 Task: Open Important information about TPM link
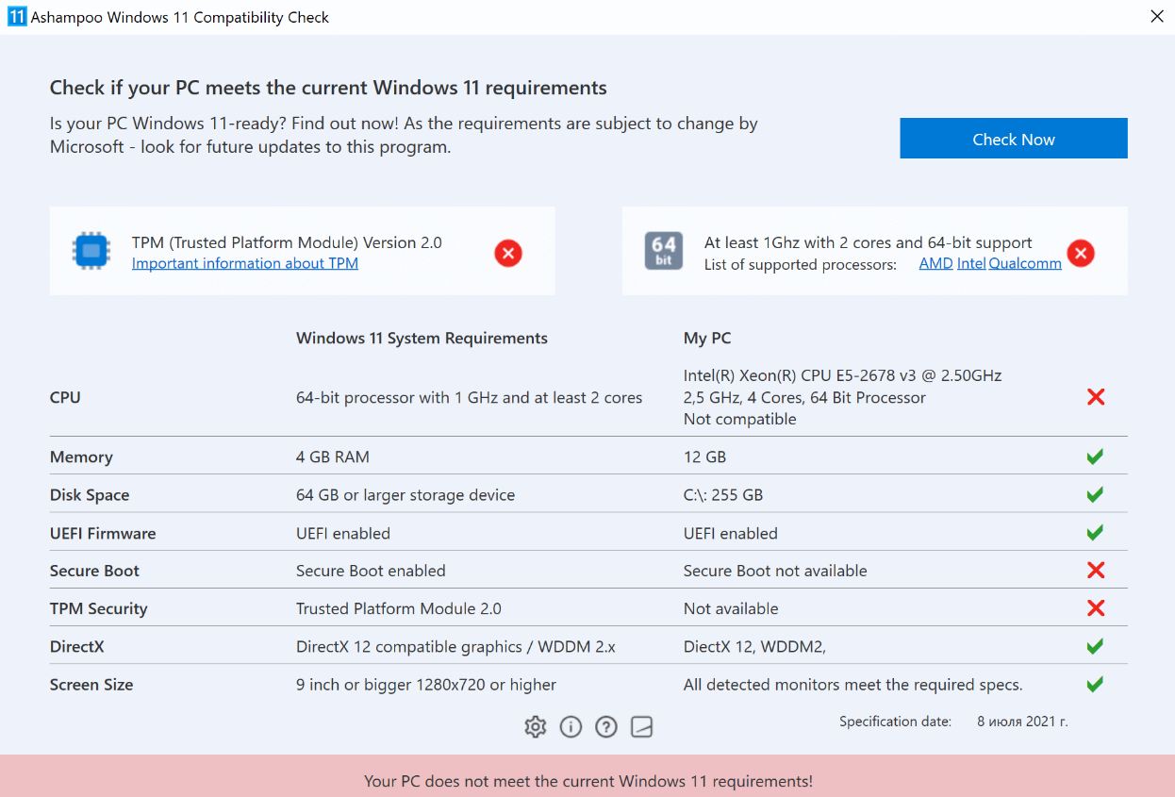(x=245, y=263)
